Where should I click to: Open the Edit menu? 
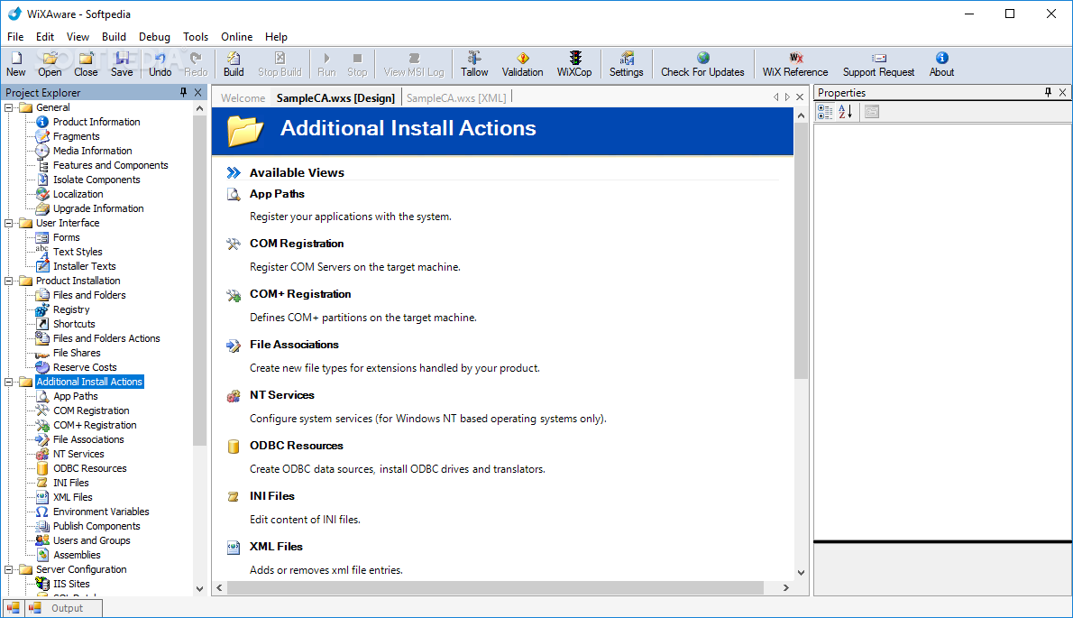(x=45, y=37)
